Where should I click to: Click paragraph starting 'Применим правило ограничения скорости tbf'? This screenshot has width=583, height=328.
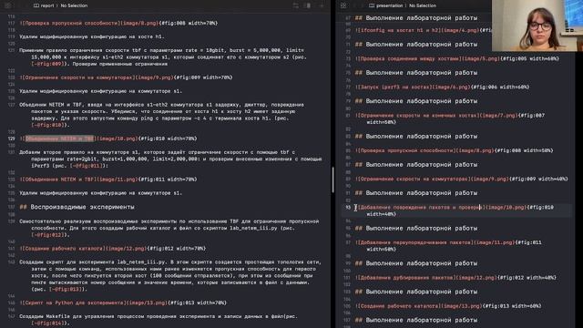(163, 56)
